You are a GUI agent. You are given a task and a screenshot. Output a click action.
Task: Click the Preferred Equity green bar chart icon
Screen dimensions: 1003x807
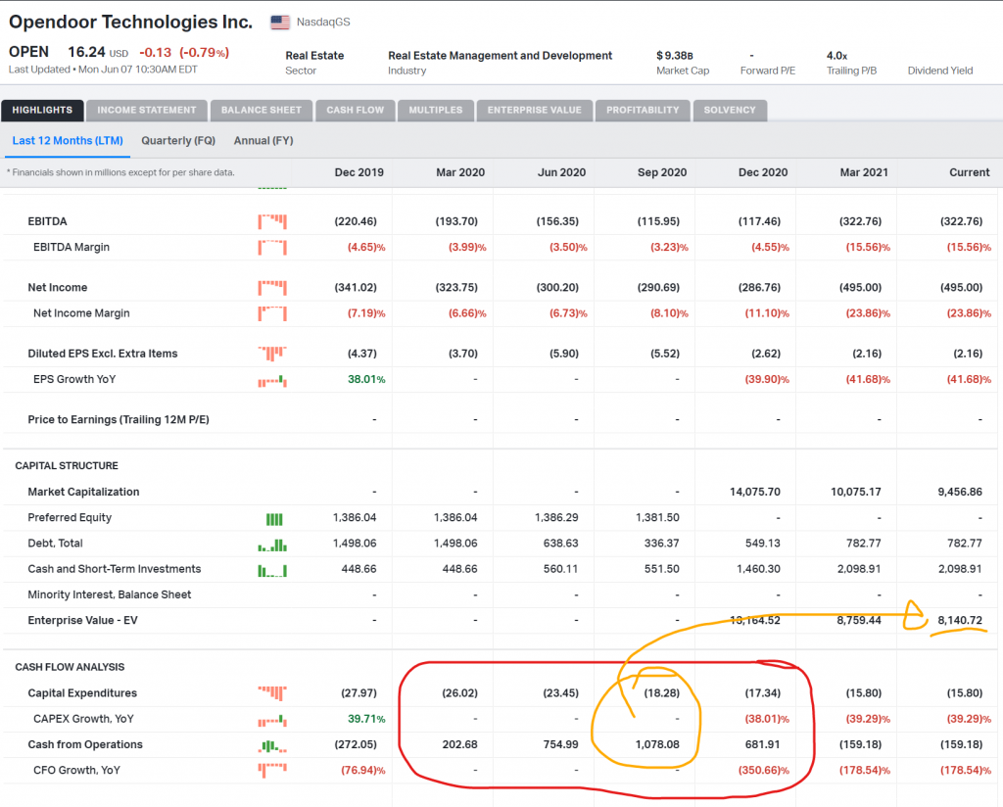pyautogui.click(x=274, y=519)
